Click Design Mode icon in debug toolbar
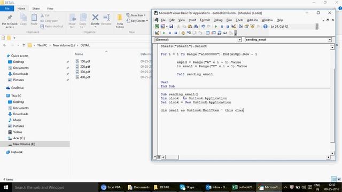Screen dimensions: 342x192 pyautogui.click(x=157, y=33)
